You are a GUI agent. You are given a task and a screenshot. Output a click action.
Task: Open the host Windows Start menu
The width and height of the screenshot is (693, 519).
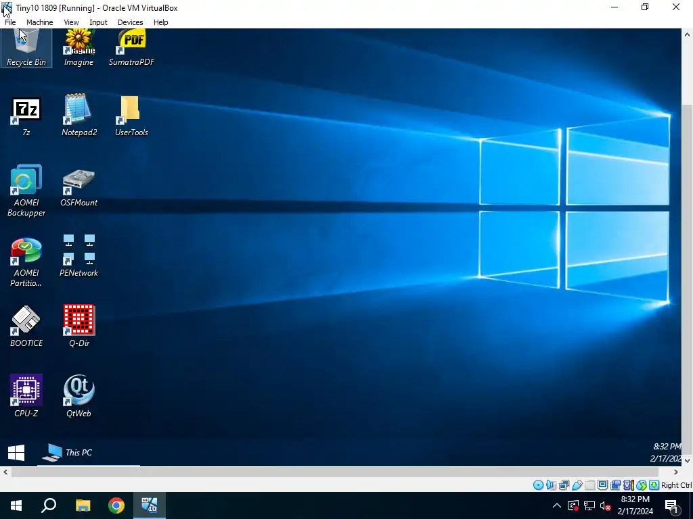[x=16, y=505]
